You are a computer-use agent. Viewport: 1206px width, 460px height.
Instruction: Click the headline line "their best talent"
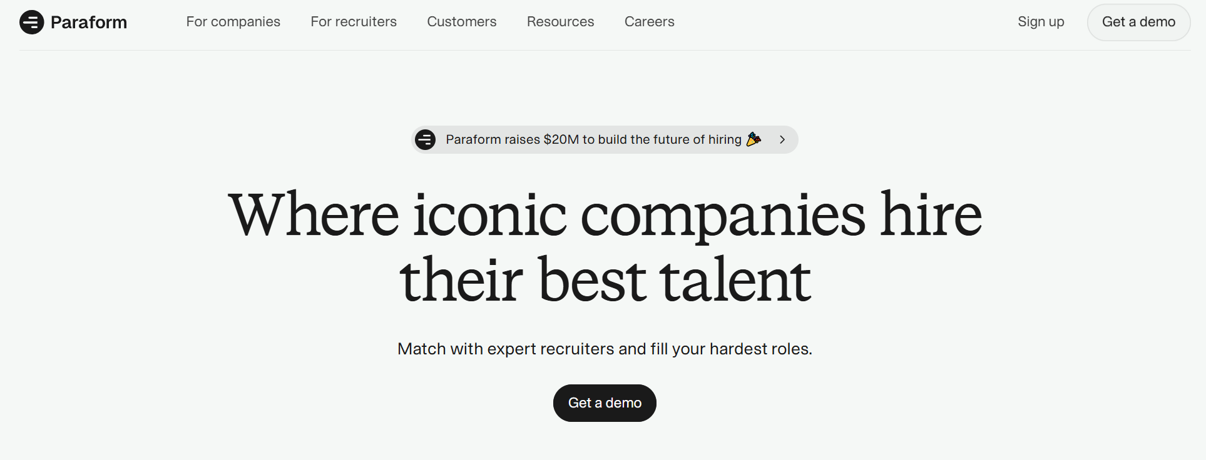point(605,281)
